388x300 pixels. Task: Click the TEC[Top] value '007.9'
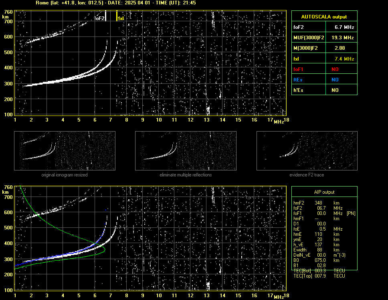pos(320,276)
